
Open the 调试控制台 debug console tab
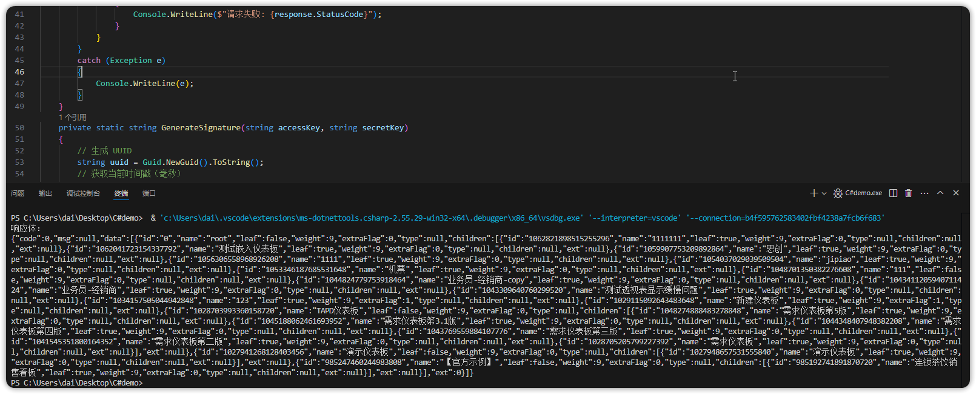coord(83,193)
